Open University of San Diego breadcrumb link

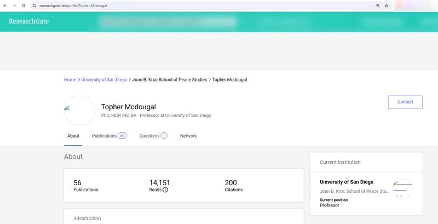click(104, 80)
